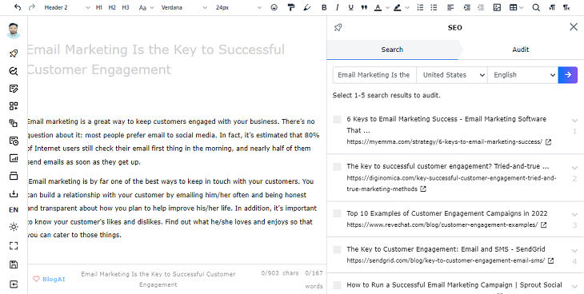584x294 pixels.
Task: Insert a block quote
Action: tap(364, 7)
